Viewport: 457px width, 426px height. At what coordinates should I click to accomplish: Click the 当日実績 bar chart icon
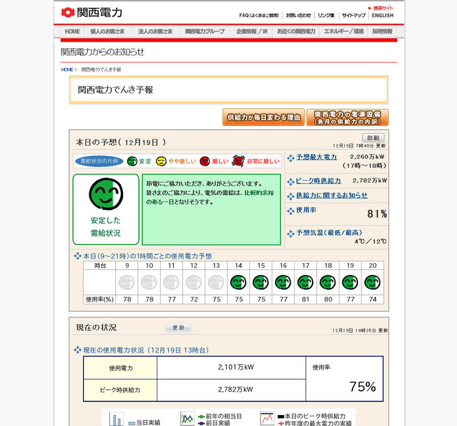click(116, 419)
